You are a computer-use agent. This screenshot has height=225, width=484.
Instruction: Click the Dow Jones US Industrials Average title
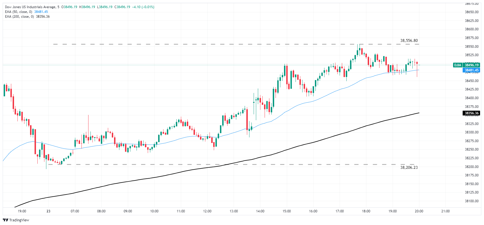point(30,7)
